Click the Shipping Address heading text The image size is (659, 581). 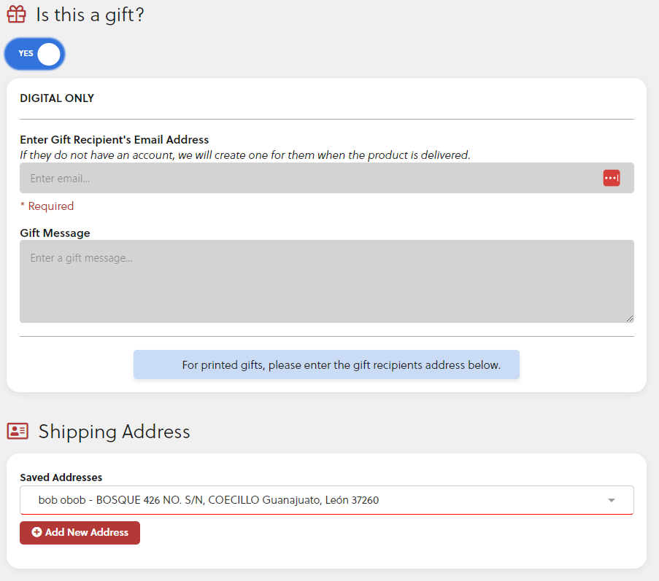coord(114,432)
